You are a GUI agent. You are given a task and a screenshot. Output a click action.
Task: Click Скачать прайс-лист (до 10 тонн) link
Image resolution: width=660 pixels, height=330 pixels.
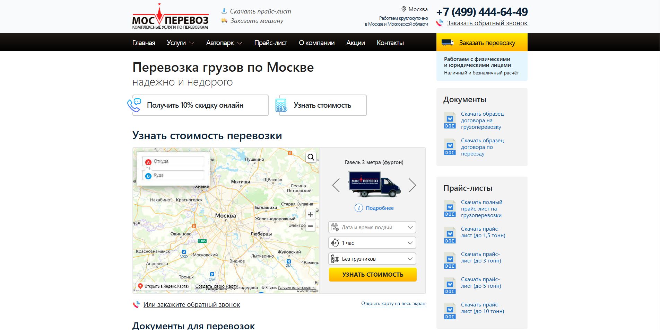tap(483, 308)
